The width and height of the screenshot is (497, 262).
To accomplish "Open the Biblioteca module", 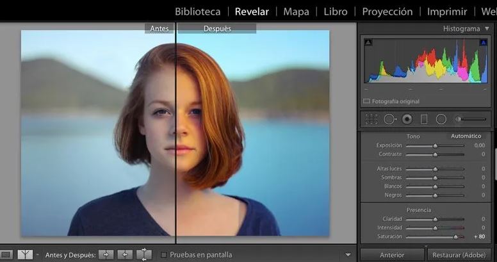I will [x=197, y=12].
